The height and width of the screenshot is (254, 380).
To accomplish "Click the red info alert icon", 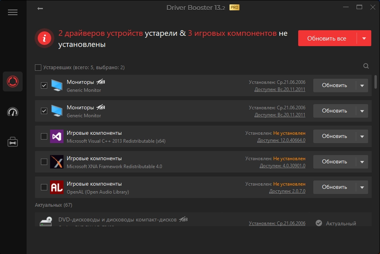I will [44, 38].
